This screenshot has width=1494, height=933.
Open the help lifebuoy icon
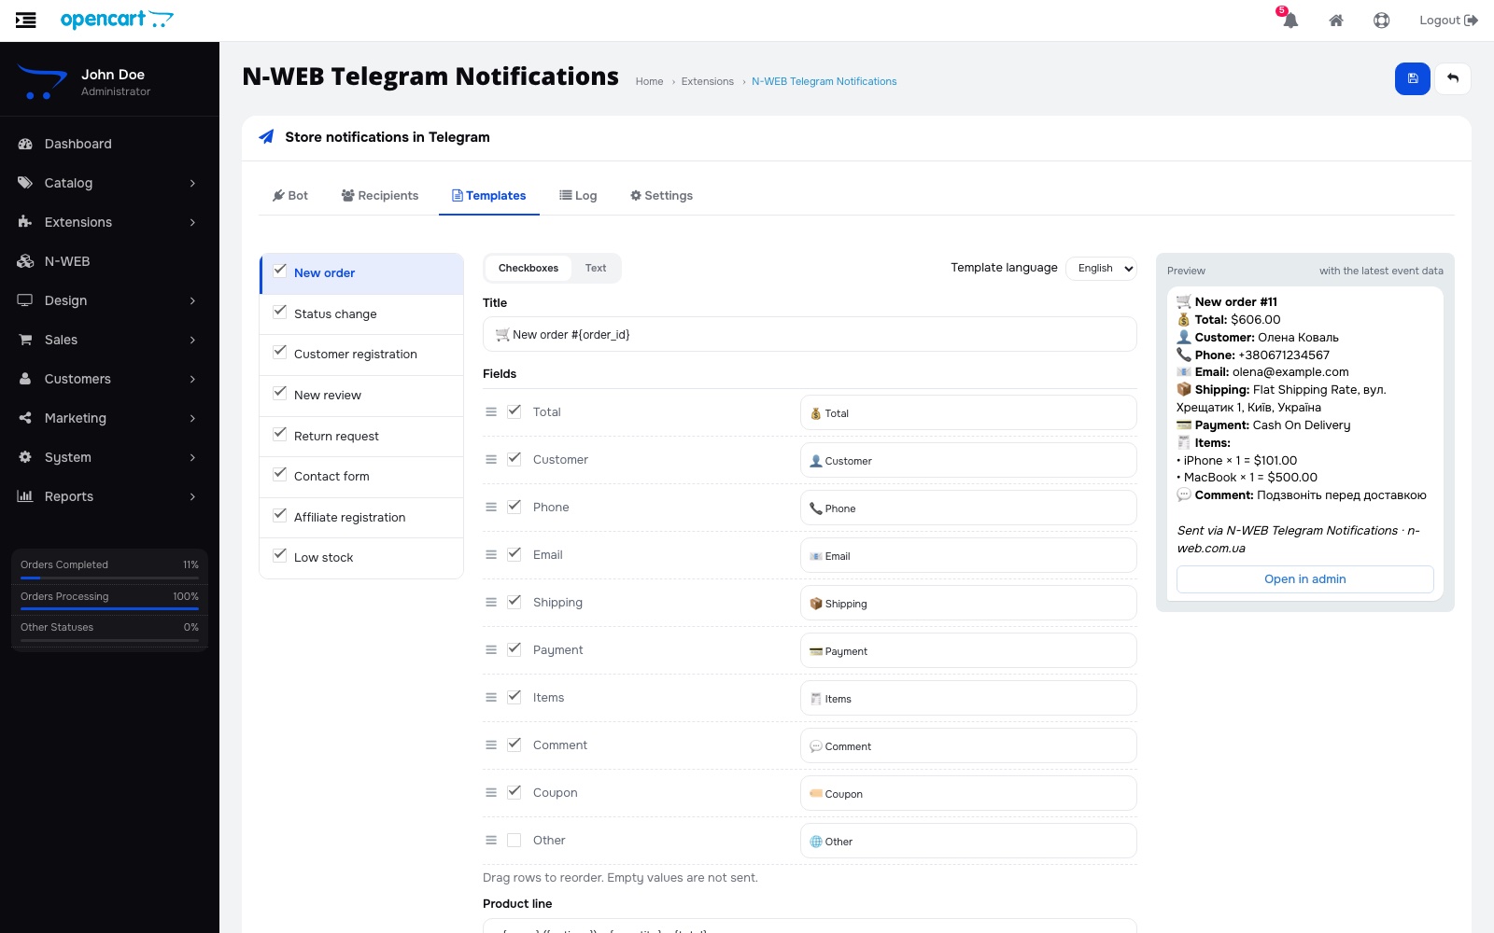pyautogui.click(x=1382, y=21)
